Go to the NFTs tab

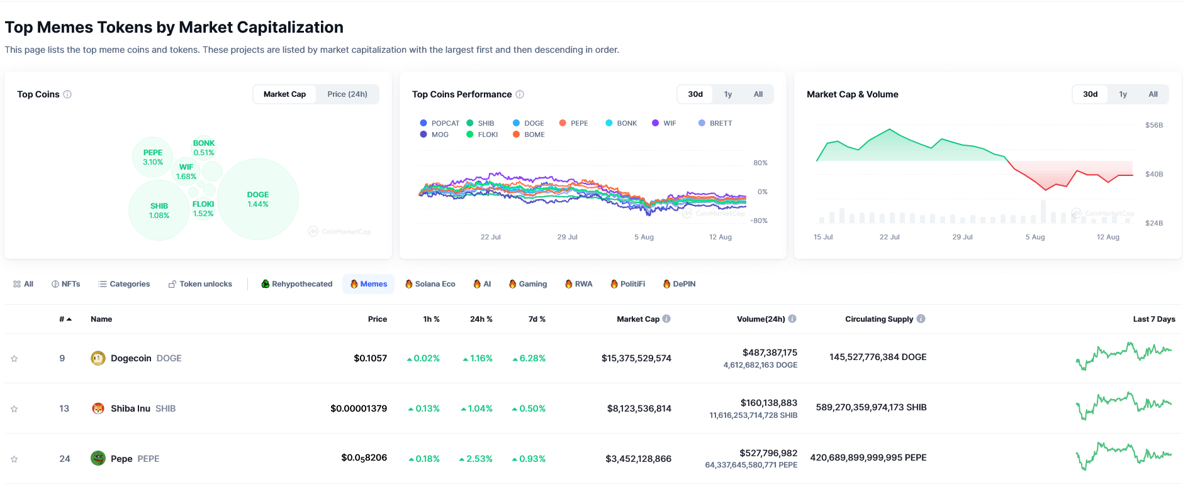pyautogui.click(x=66, y=284)
